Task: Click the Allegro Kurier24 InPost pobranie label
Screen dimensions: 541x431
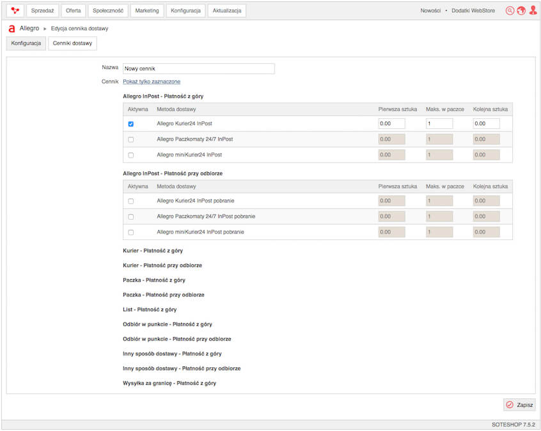Action: [x=195, y=201]
